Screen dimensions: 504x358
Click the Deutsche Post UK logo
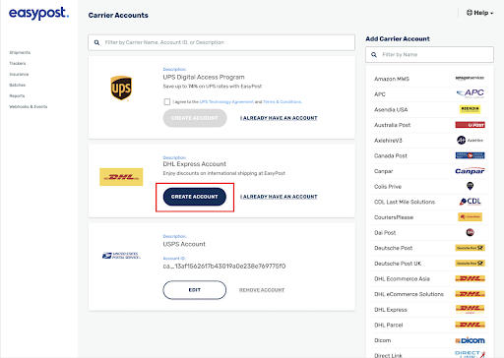coord(470,264)
